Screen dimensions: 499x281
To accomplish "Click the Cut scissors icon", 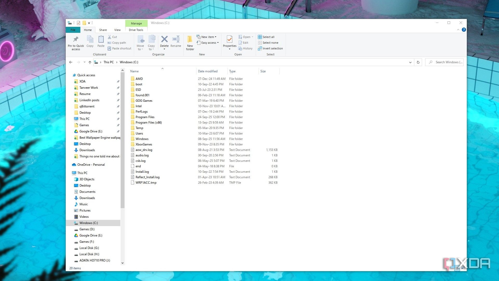I will (109, 37).
